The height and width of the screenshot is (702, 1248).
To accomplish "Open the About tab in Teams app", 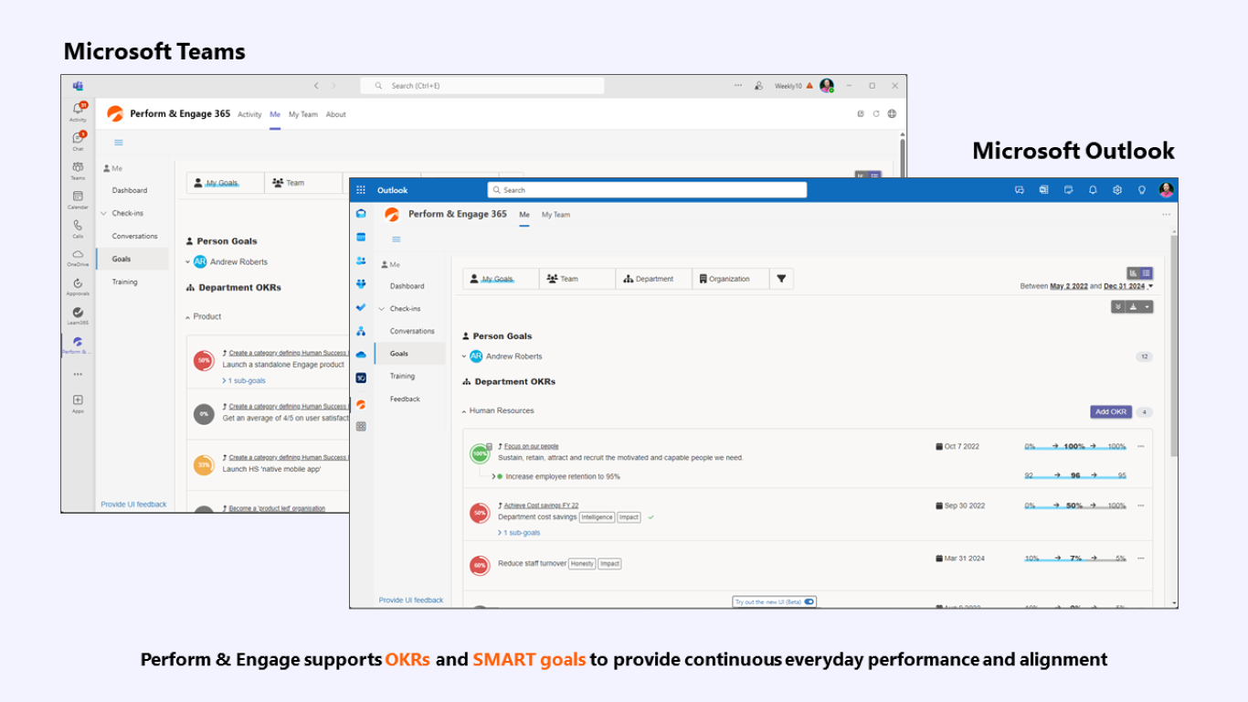I will tap(336, 114).
